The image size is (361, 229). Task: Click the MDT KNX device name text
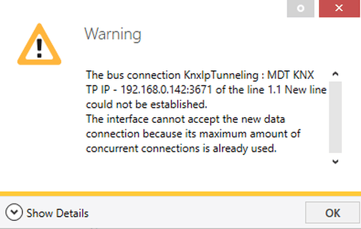[290, 75]
